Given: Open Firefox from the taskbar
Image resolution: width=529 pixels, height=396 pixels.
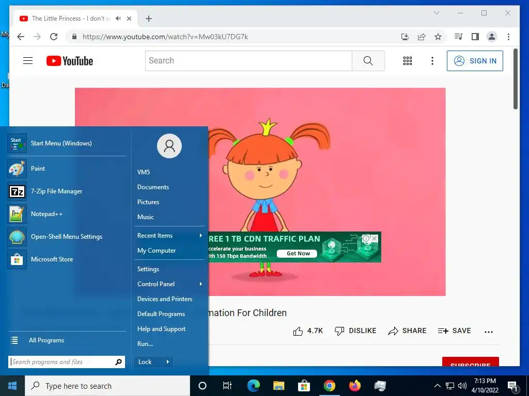Looking at the screenshot, I should pos(354,386).
